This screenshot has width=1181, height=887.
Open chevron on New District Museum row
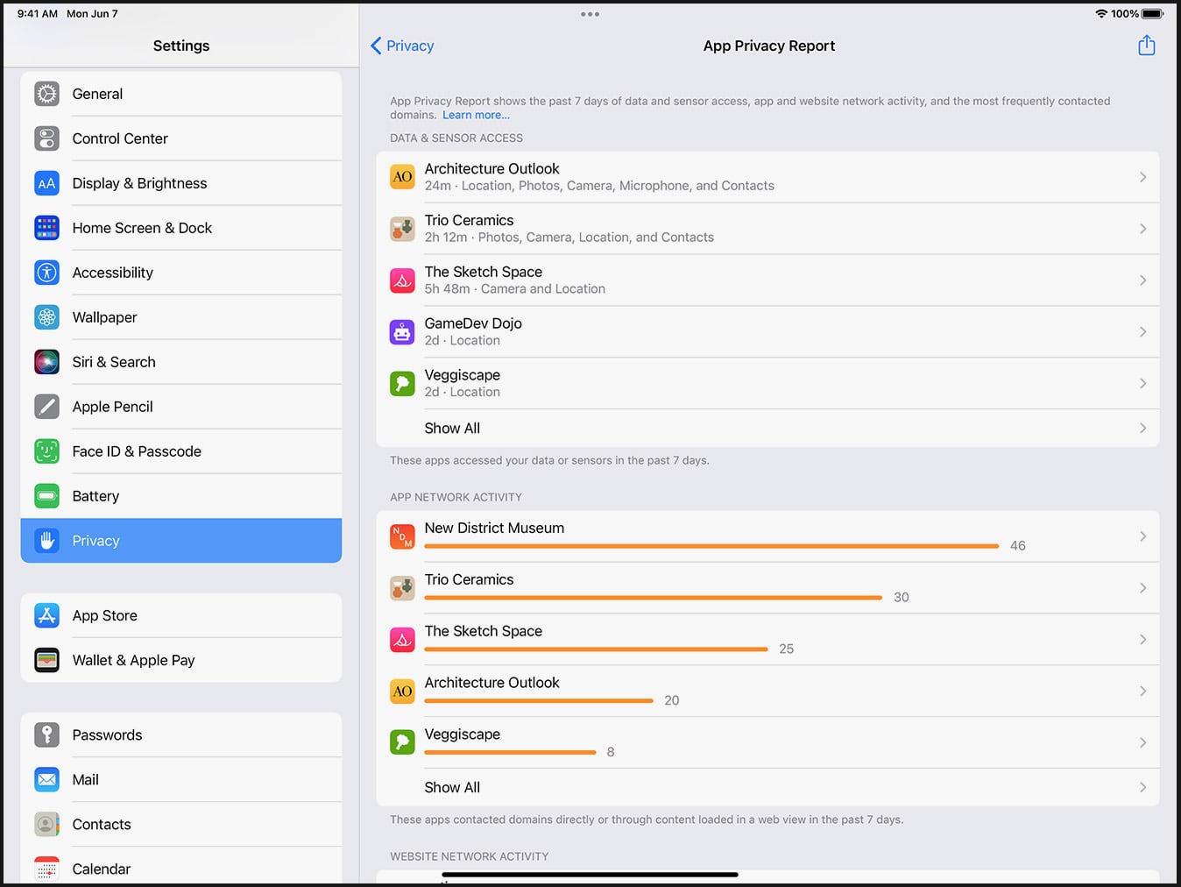pyautogui.click(x=1142, y=536)
